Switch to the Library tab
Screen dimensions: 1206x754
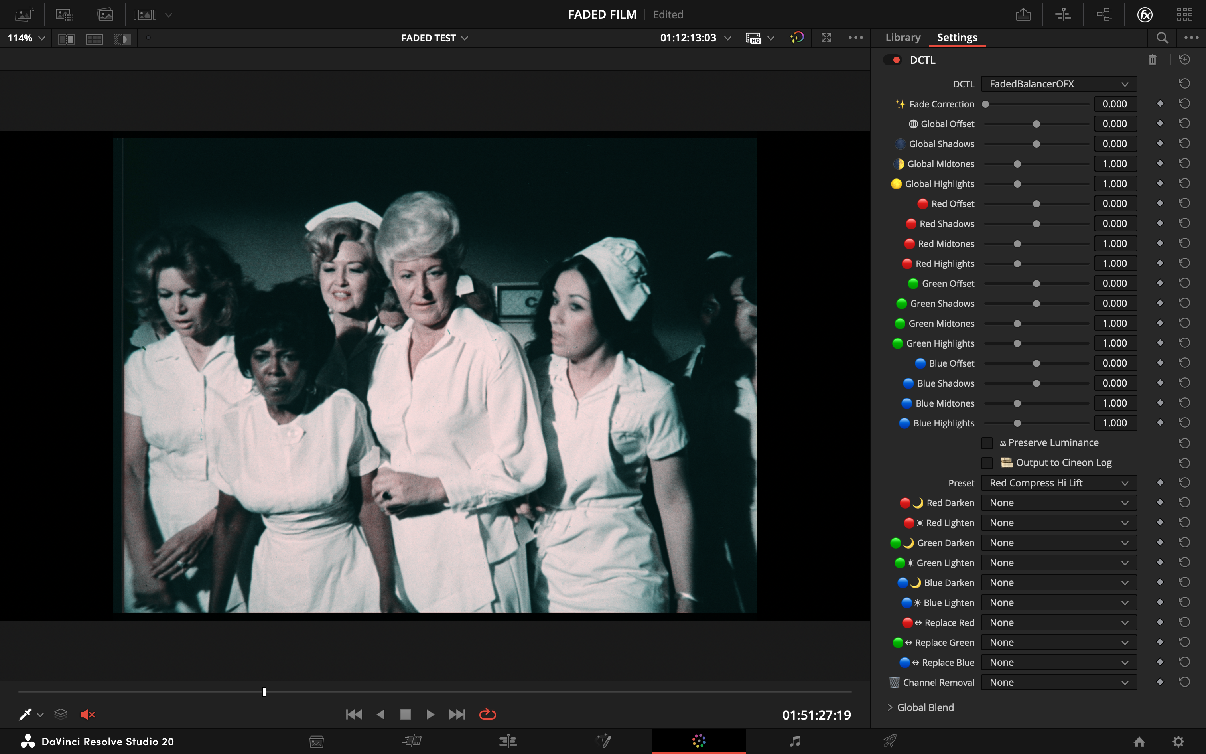tap(903, 38)
